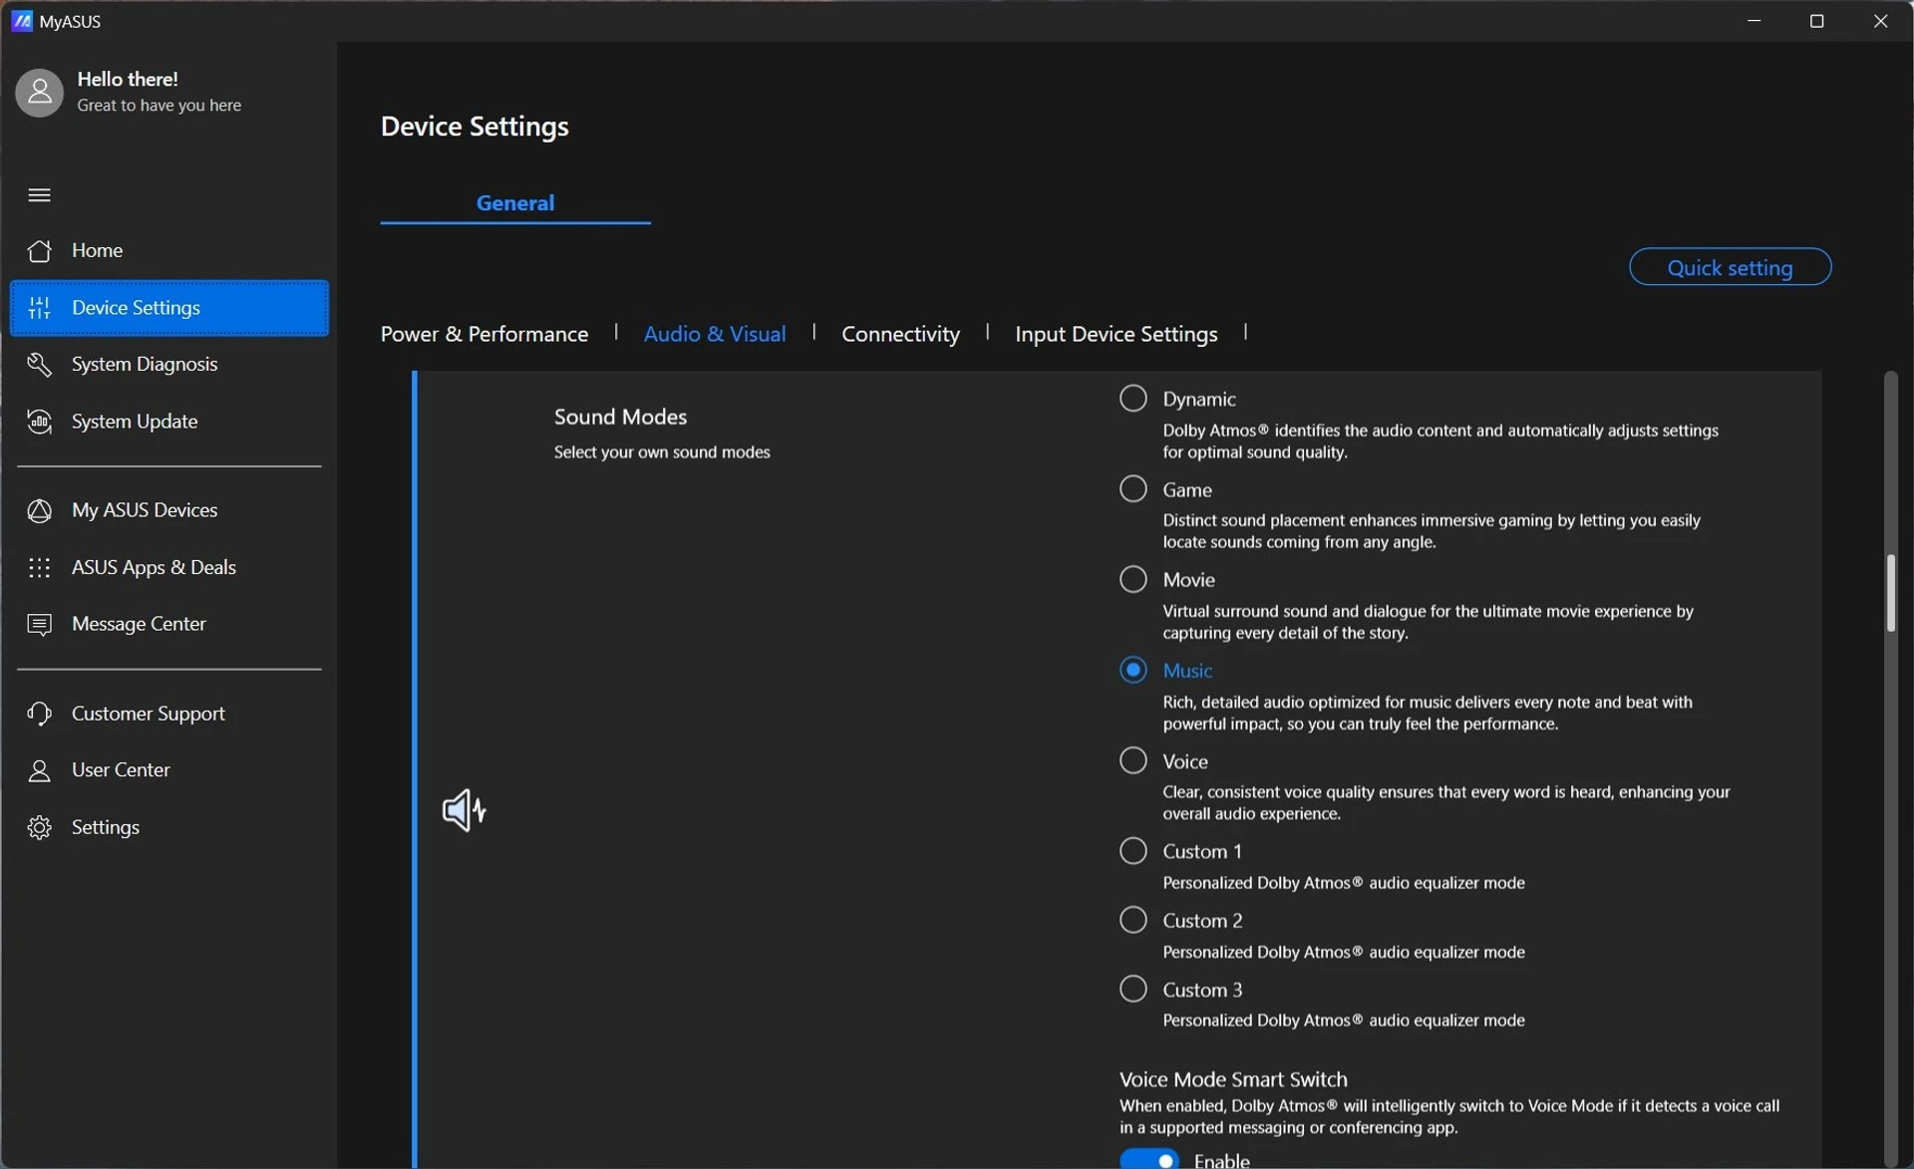
Task: Minimize the MyASUS window
Action: [x=1754, y=21]
